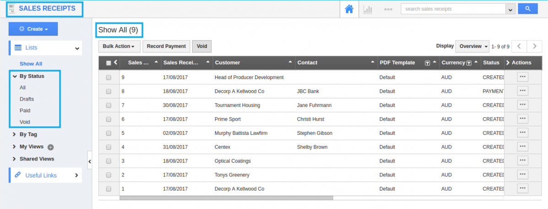Expand the Actions column arrow
This screenshot has height=209, width=548.
tap(508, 63)
